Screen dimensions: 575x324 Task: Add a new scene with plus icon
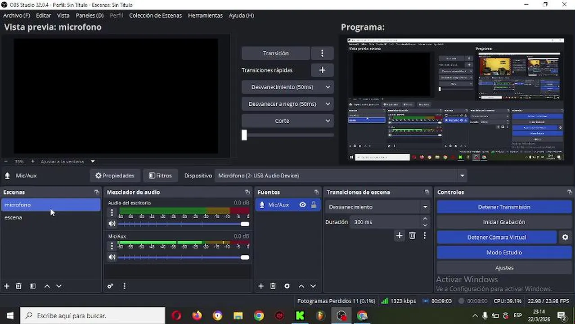pyautogui.click(x=7, y=286)
